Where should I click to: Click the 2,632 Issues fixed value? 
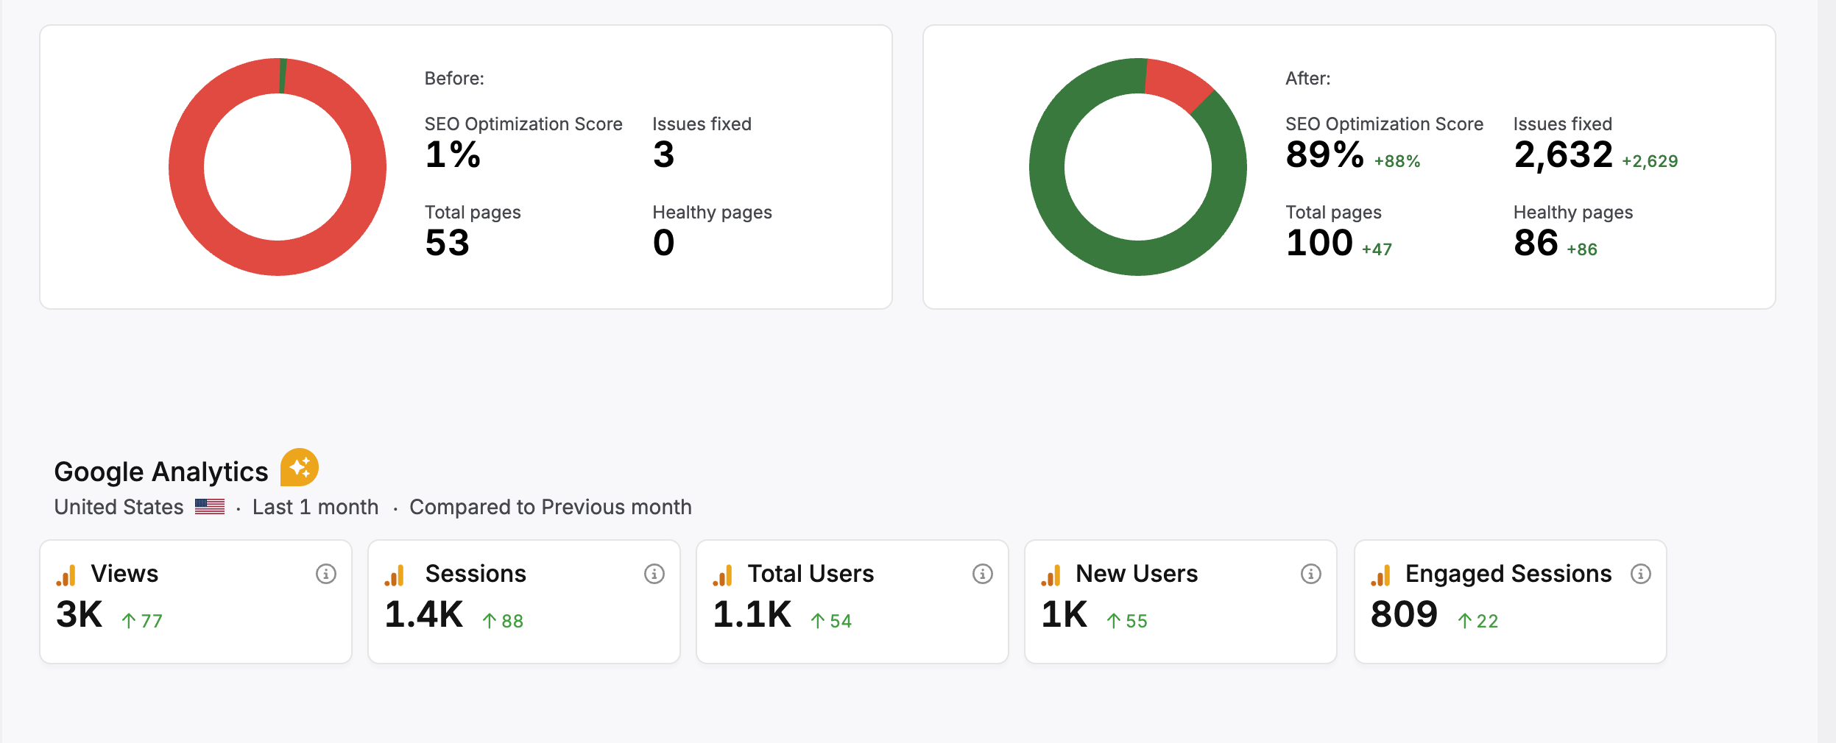point(1563,155)
